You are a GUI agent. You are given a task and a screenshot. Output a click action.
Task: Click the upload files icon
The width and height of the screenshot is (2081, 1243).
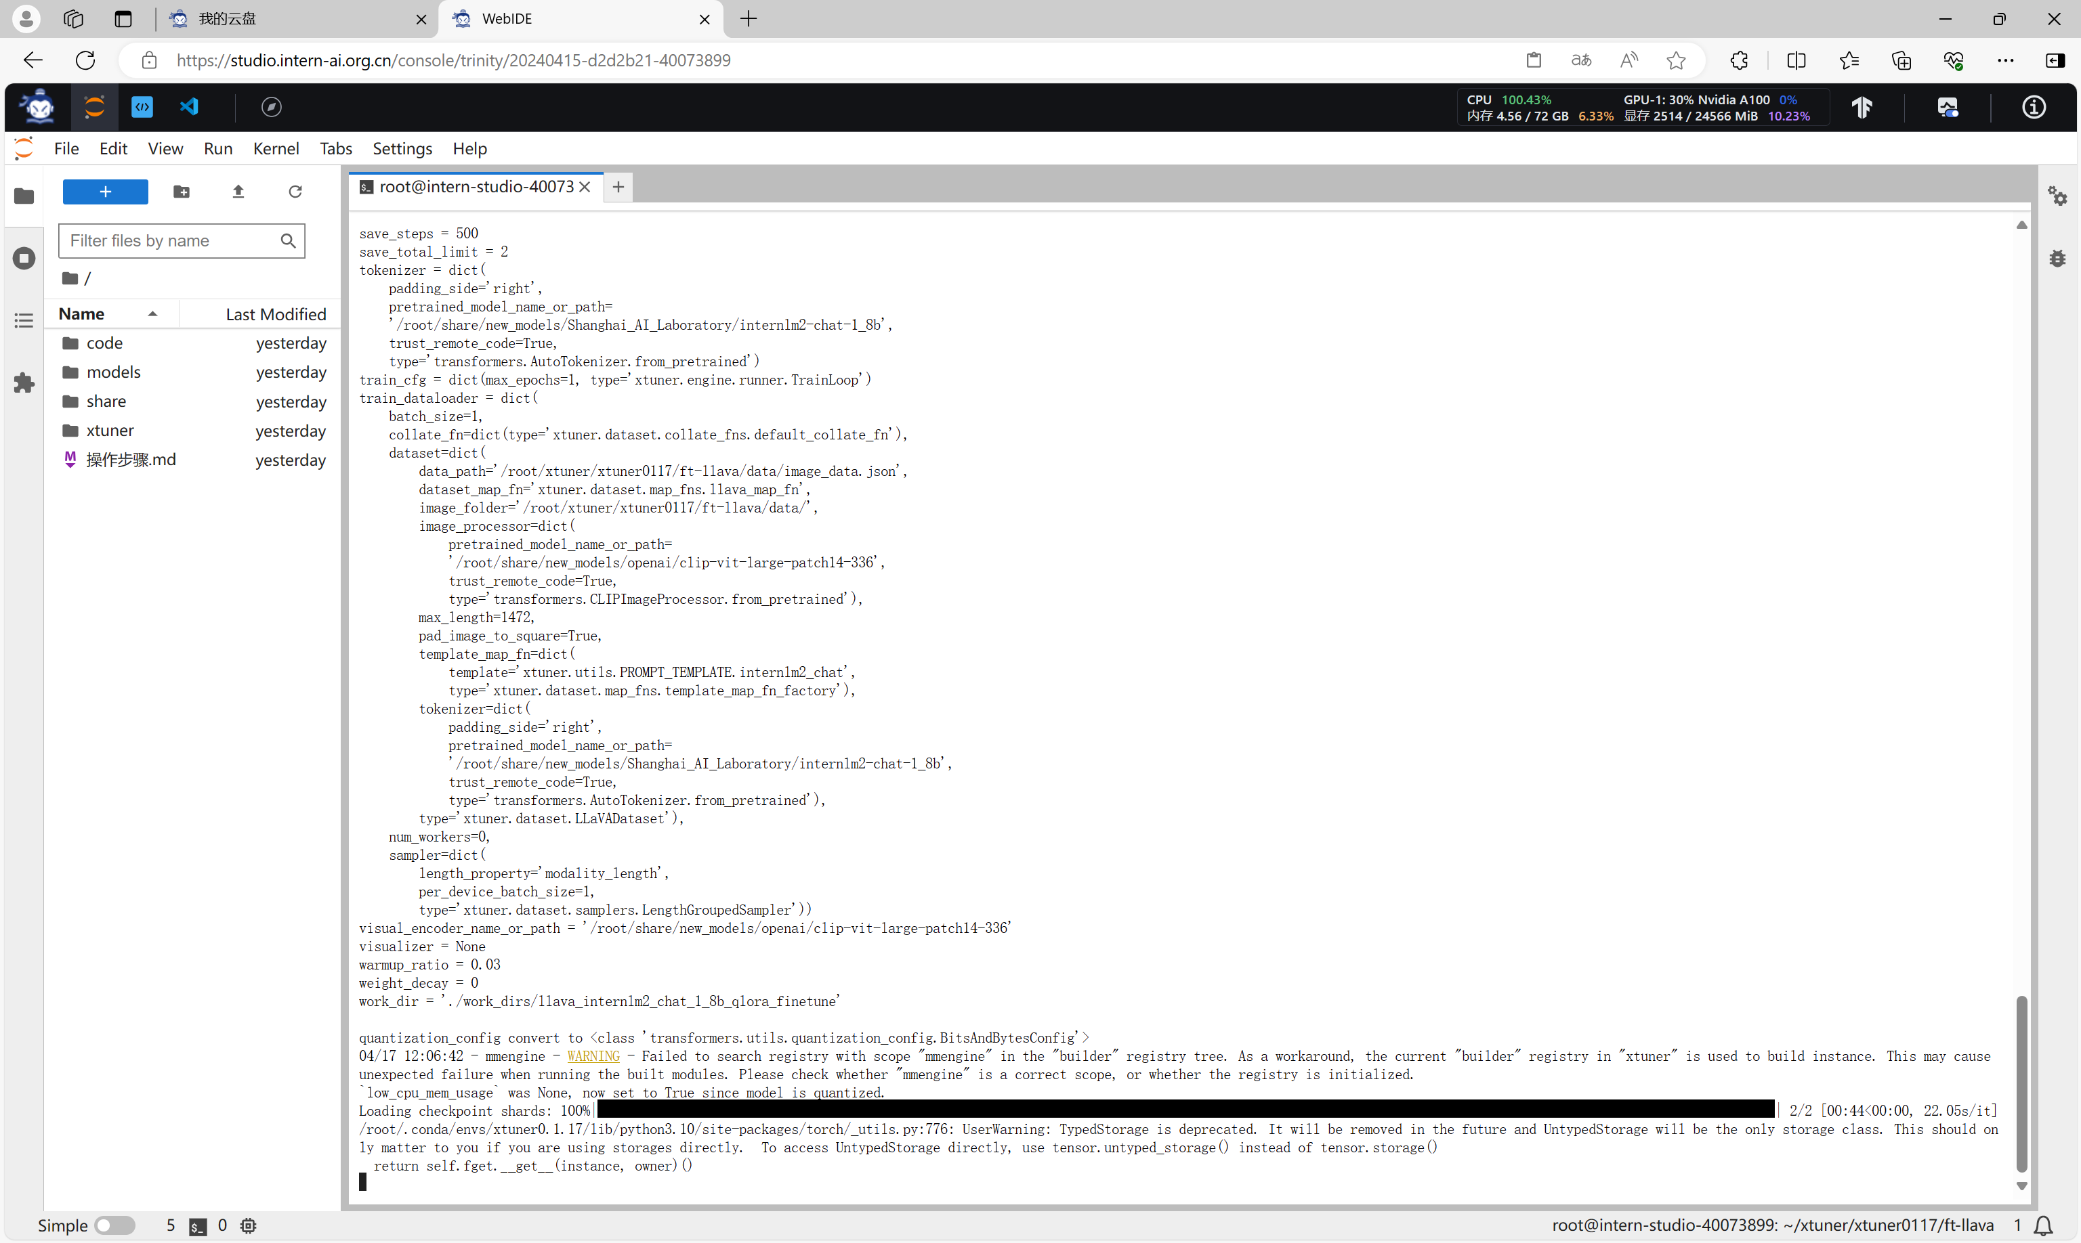[x=238, y=192]
